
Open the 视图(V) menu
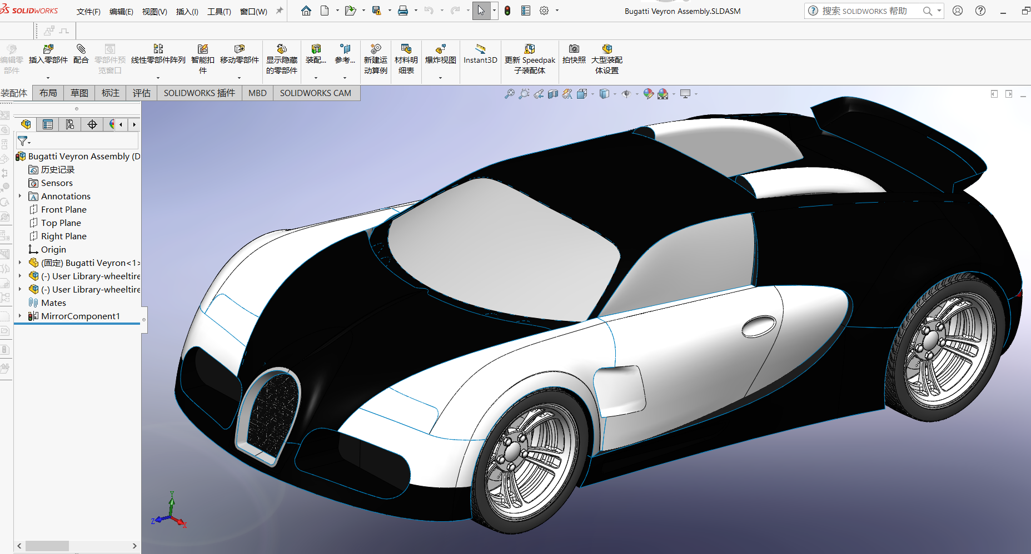155,12
